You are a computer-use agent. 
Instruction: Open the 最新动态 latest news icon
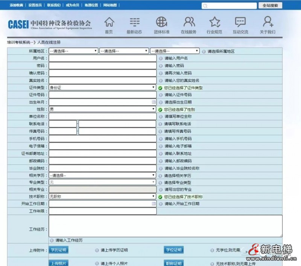135,23
